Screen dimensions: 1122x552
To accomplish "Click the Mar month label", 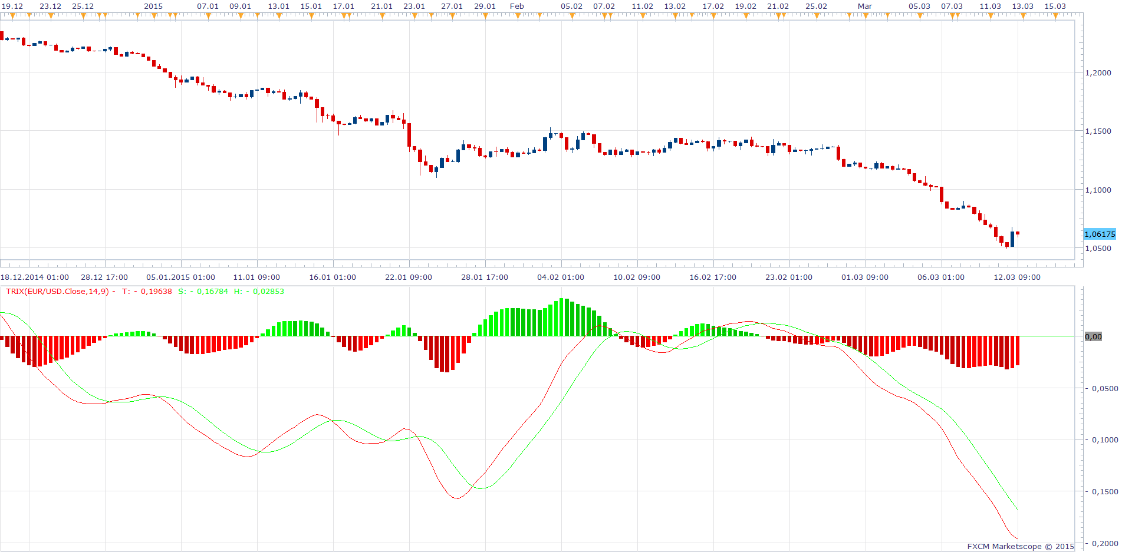I will pos(864,6).
